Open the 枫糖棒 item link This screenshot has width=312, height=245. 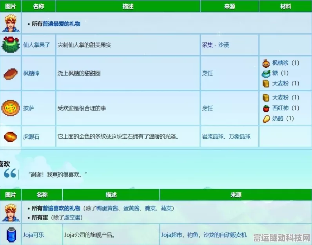tap(31, 73)
